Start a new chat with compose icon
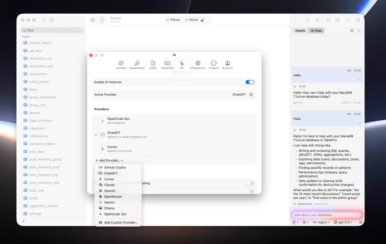 359,31
